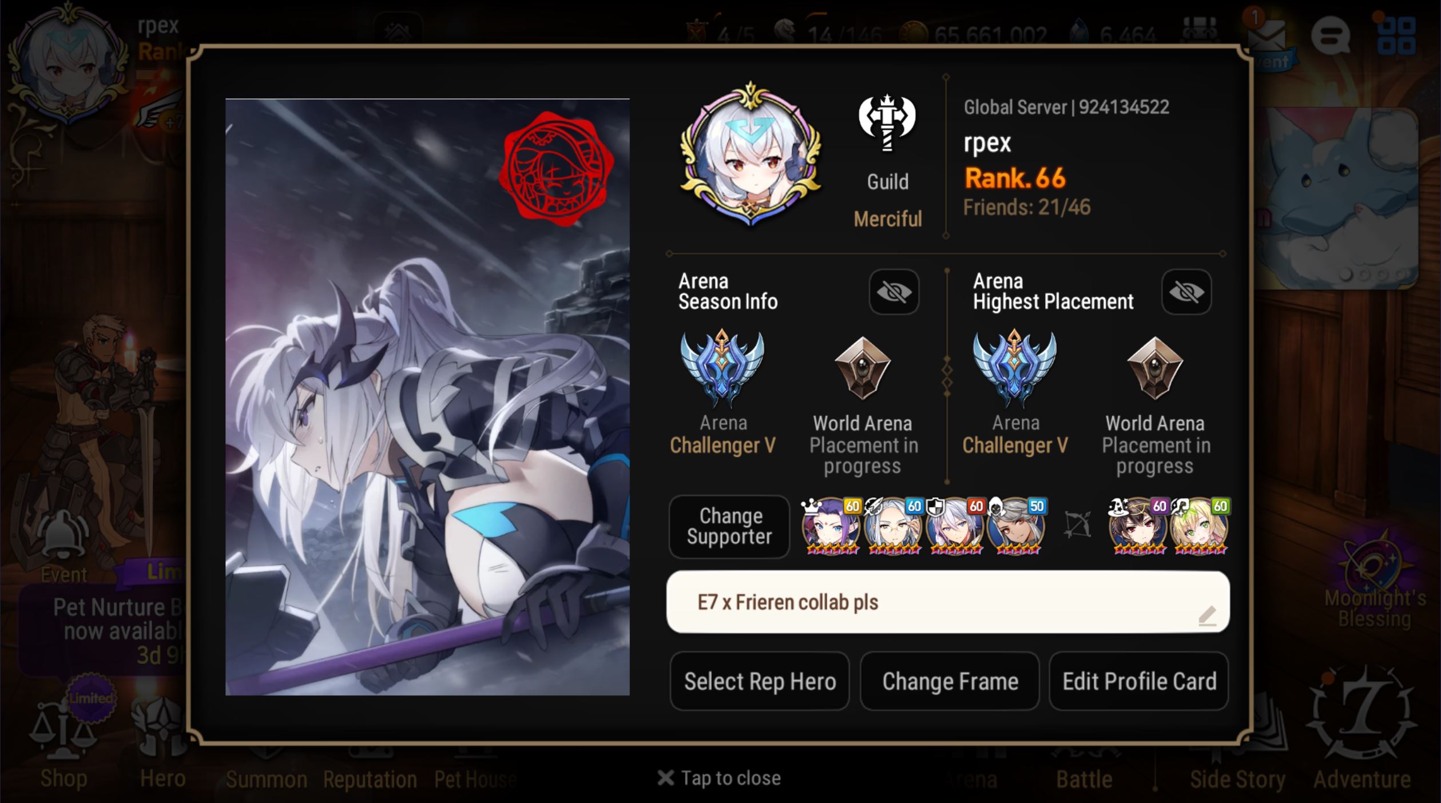1441x803 pixels.
Task: Hide the Arena Season Info section
Action: [x=894, y=292]
